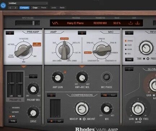Click orange indicator beside Amp Gain
This screenshot has height=131, width=156.
65,72
